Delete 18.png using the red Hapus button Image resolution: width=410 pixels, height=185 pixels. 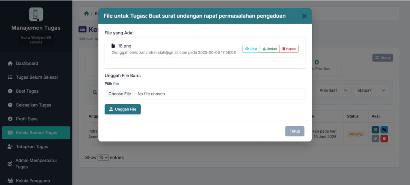pyautogui.click(x=289, y=49)
